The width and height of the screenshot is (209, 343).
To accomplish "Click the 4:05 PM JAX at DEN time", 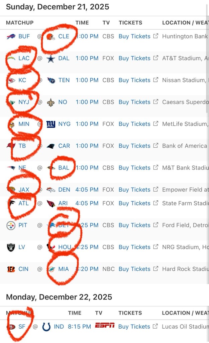I will 87,190.
